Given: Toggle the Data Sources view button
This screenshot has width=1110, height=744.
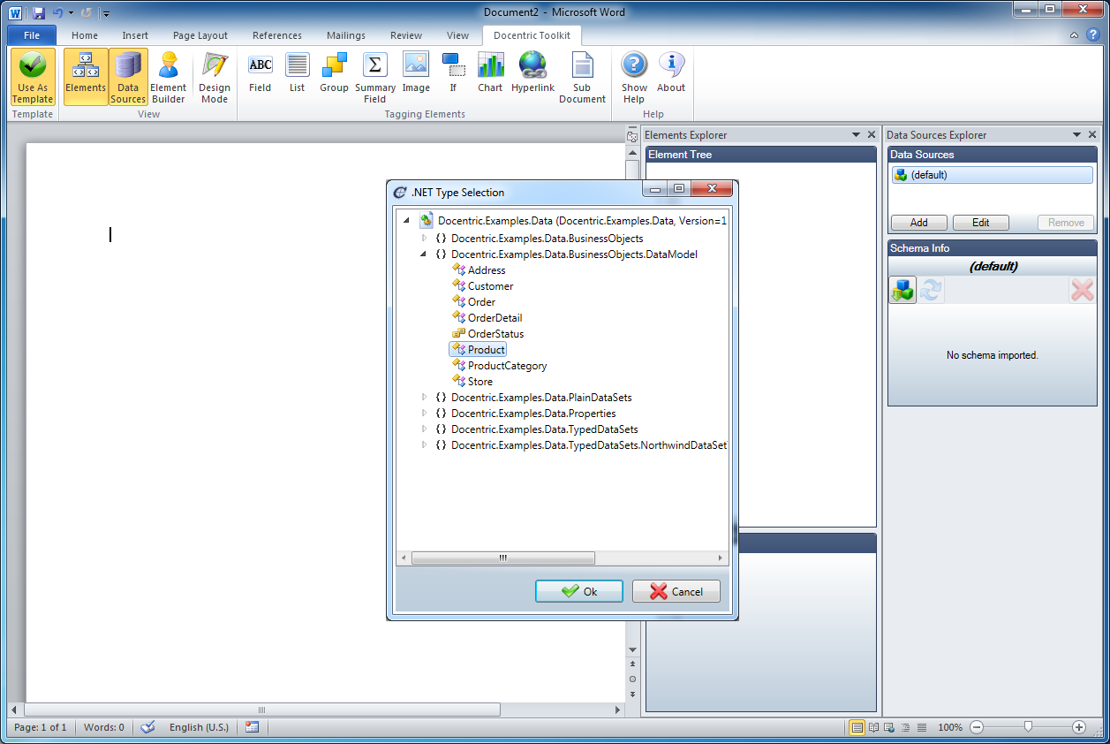Looking at the screenshot, I should tap(128, 77).
